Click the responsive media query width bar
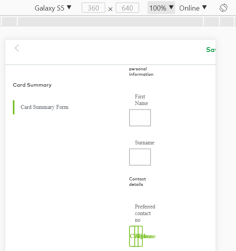Image resolution: width=236 pixels, height=251 pixels. point(117,22)
